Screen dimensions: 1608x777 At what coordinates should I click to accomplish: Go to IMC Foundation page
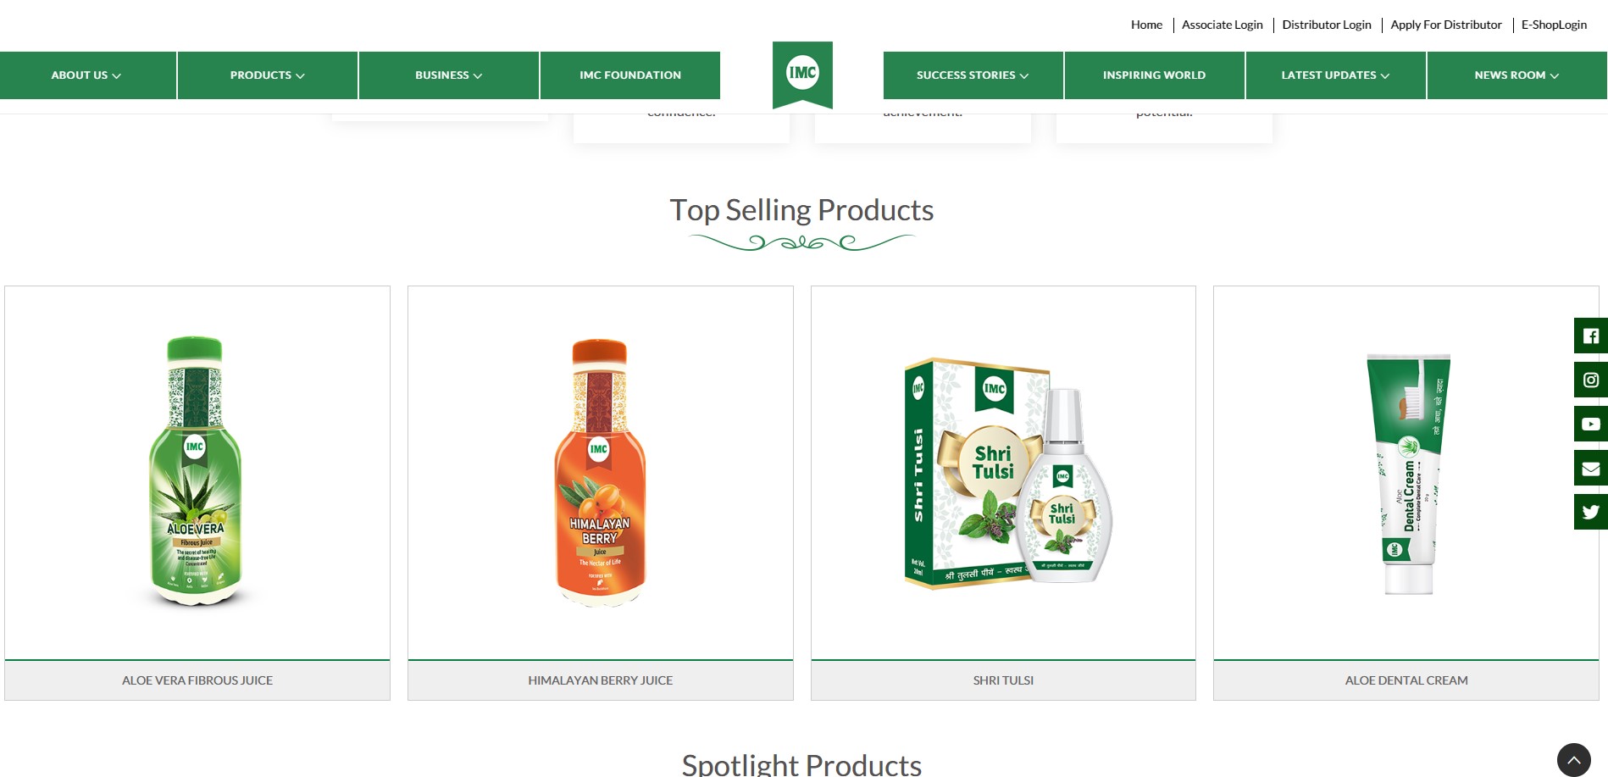point(630,75)
